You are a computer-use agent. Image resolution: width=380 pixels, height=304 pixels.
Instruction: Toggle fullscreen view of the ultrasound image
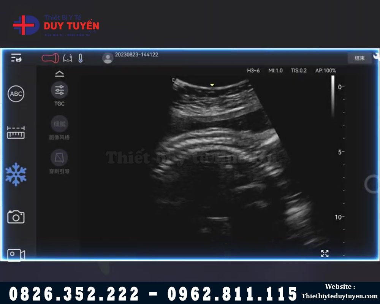tap(325, 253)
